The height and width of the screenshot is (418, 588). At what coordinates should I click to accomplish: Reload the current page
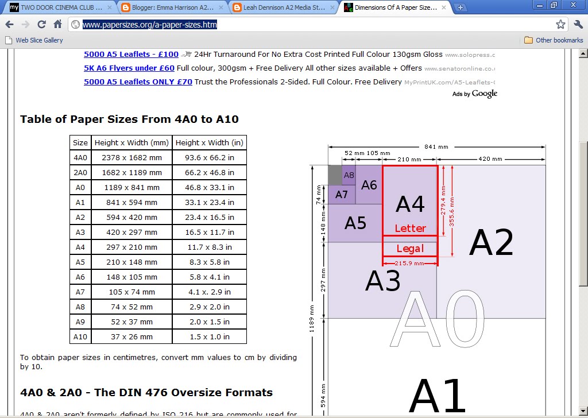(x=41, y=24)
